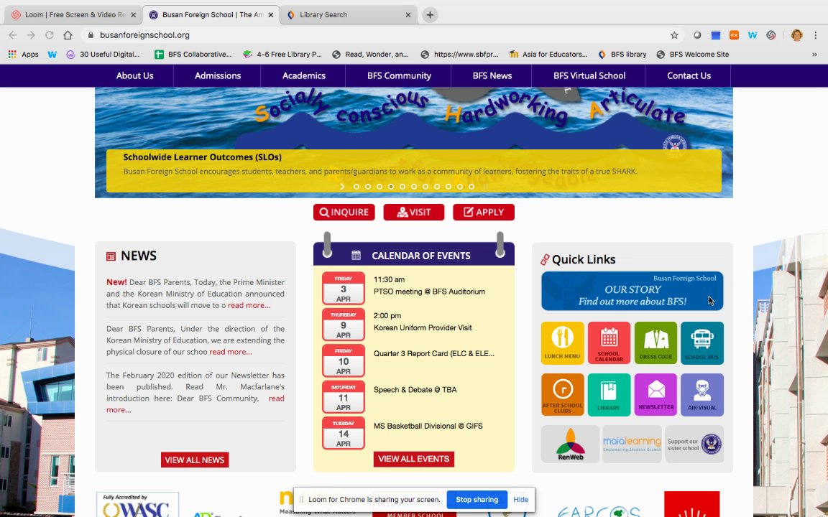Bookmark this page with the star icon

tap(674, 34)
